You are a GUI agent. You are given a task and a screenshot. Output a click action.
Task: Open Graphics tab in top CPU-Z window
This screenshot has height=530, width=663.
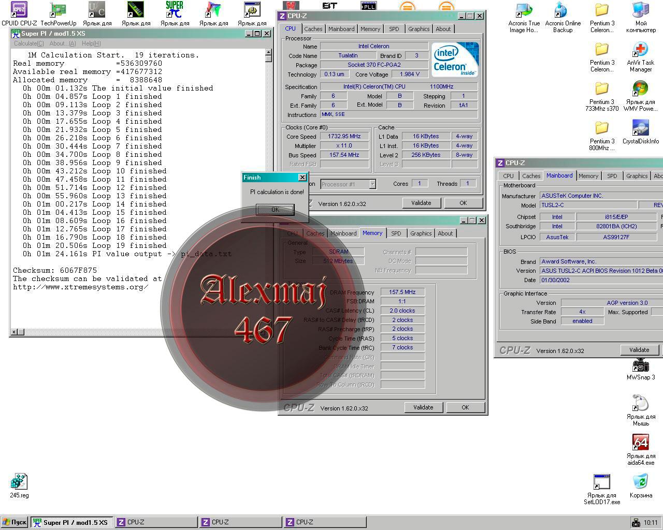pyautogui.click(x=419, y=29)
